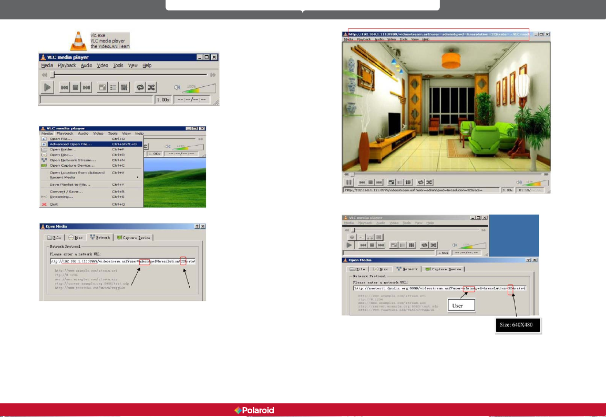Take a snapshot in the VLC window above dyndns dialog
Viewport: 606px width, 417px height.
361,237
